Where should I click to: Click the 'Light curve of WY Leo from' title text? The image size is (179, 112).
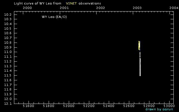tap(35, 3)
